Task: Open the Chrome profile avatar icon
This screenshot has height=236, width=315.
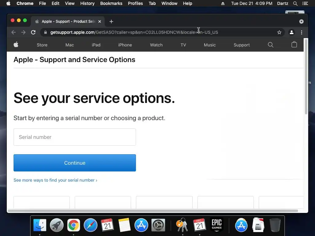Action: coord(292,32)
